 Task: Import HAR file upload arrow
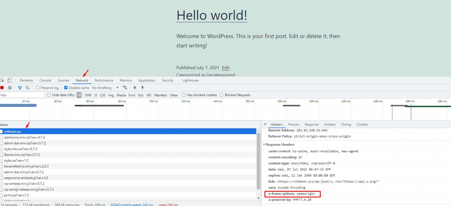click(x=135, y=88)
